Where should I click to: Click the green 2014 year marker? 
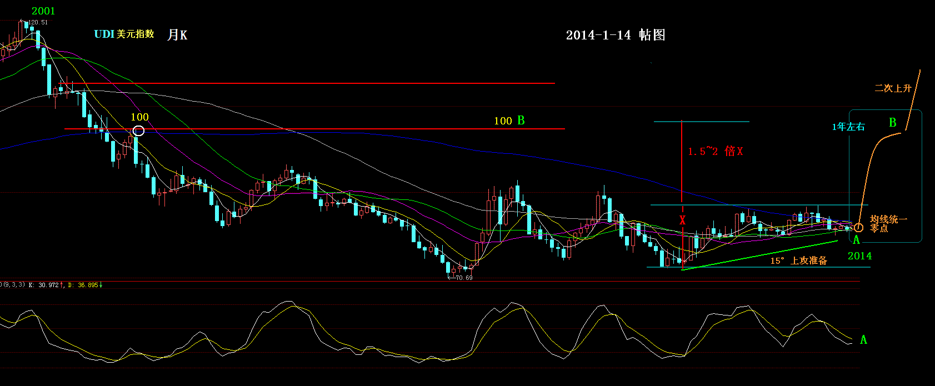point(859,256)
